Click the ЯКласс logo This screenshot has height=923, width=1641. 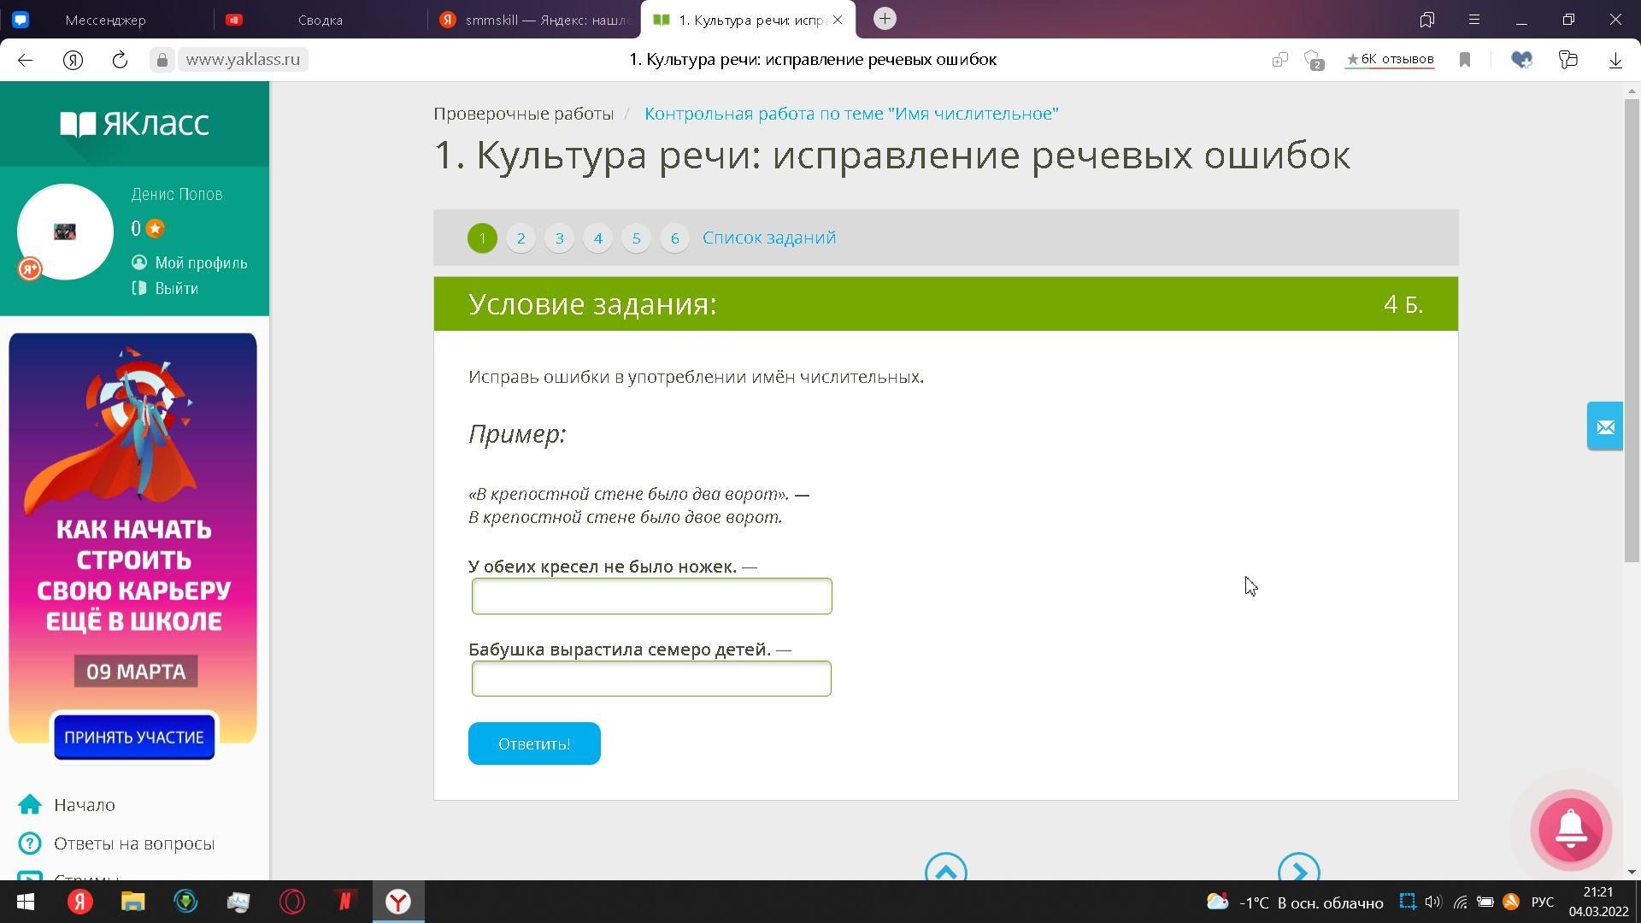[134, 124]
